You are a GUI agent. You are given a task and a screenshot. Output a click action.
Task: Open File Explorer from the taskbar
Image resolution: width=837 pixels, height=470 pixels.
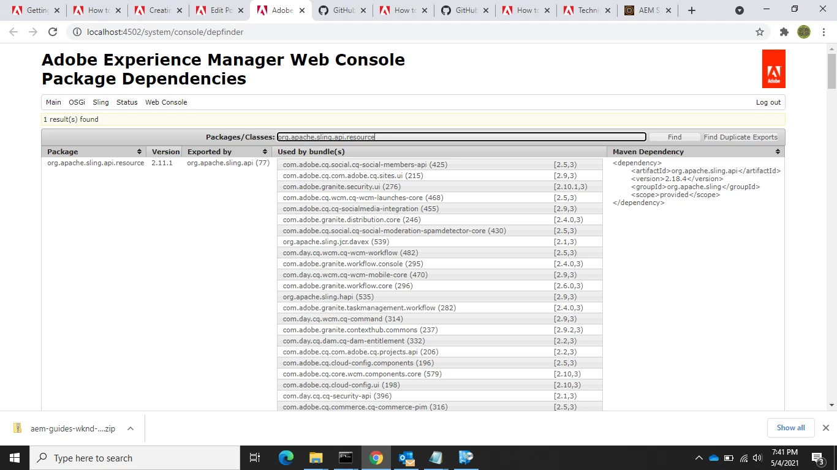(316, 458)
